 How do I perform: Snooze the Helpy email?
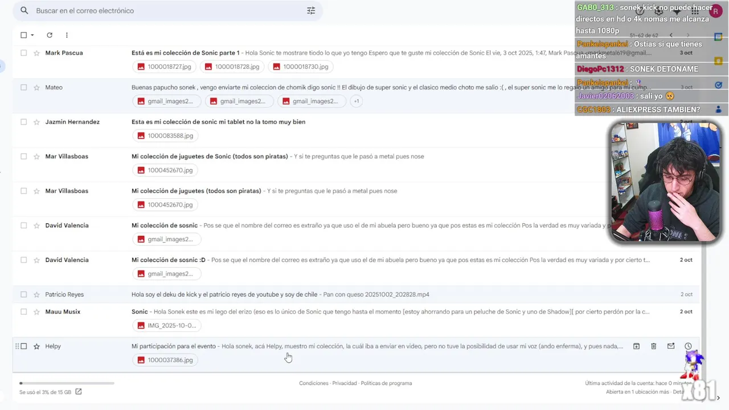(x=688, y=346)
